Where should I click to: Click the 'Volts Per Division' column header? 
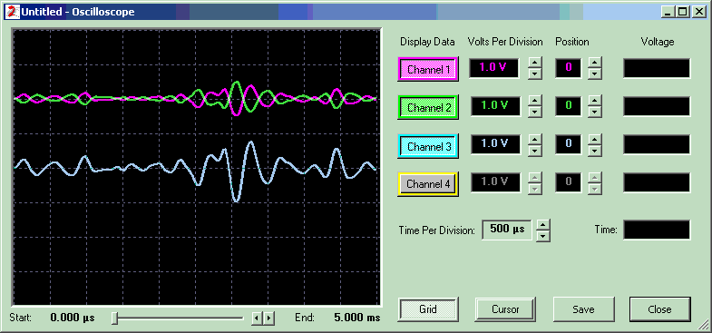pos(505,42)
